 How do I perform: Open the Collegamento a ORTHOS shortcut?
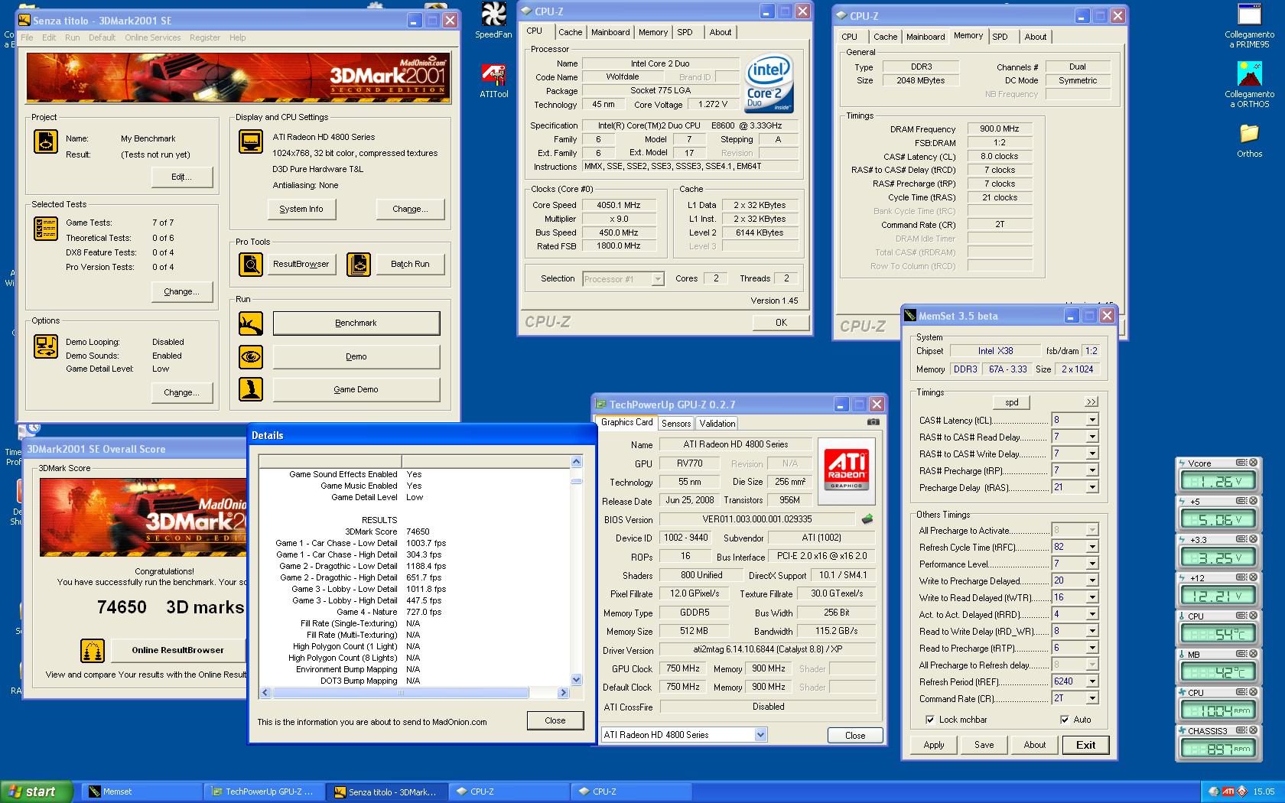pos(1249,84)
